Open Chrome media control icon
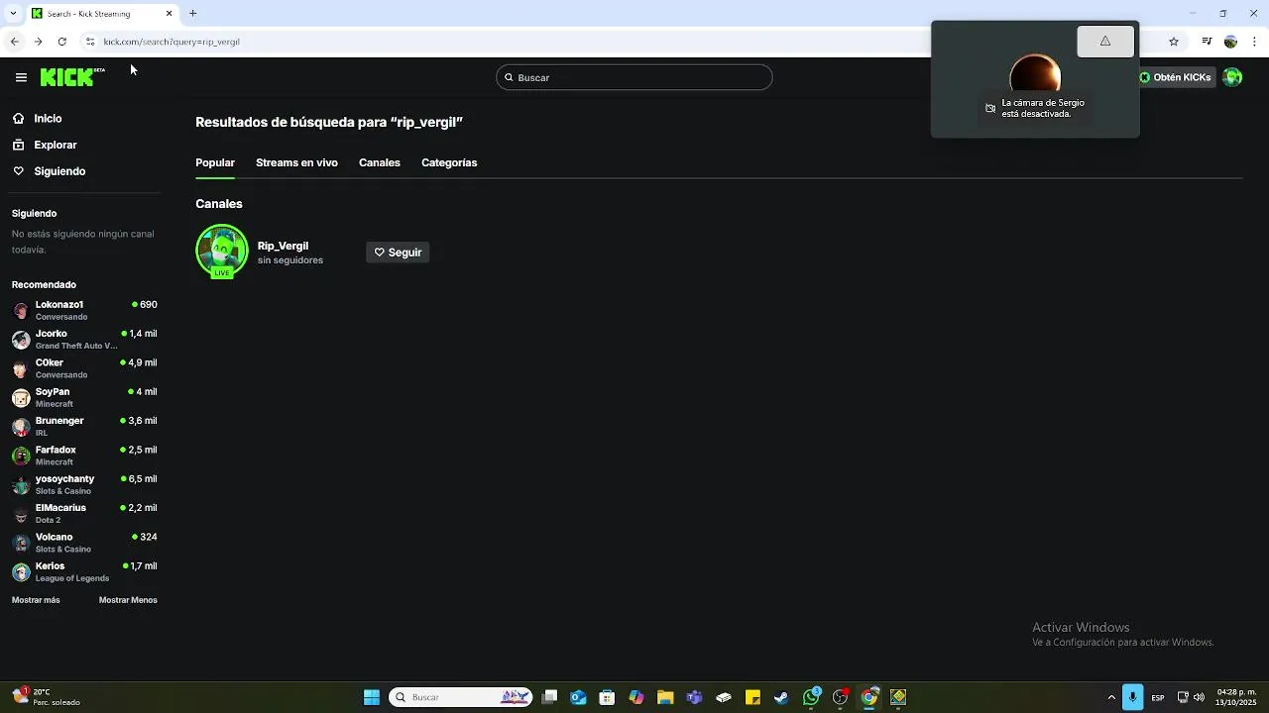This screenshot has width=1269, height=713. (1207, 42)
